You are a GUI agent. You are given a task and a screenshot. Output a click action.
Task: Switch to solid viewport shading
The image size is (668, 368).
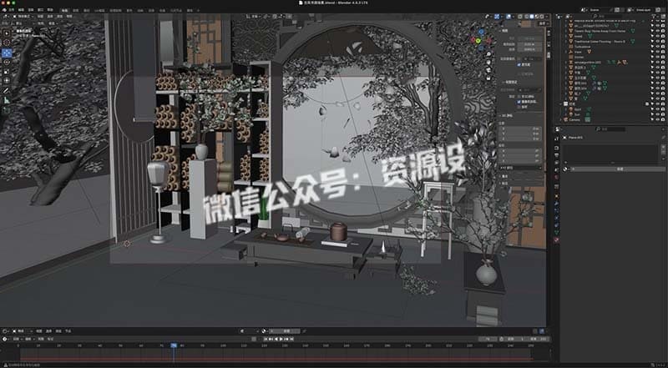(532, 17)
